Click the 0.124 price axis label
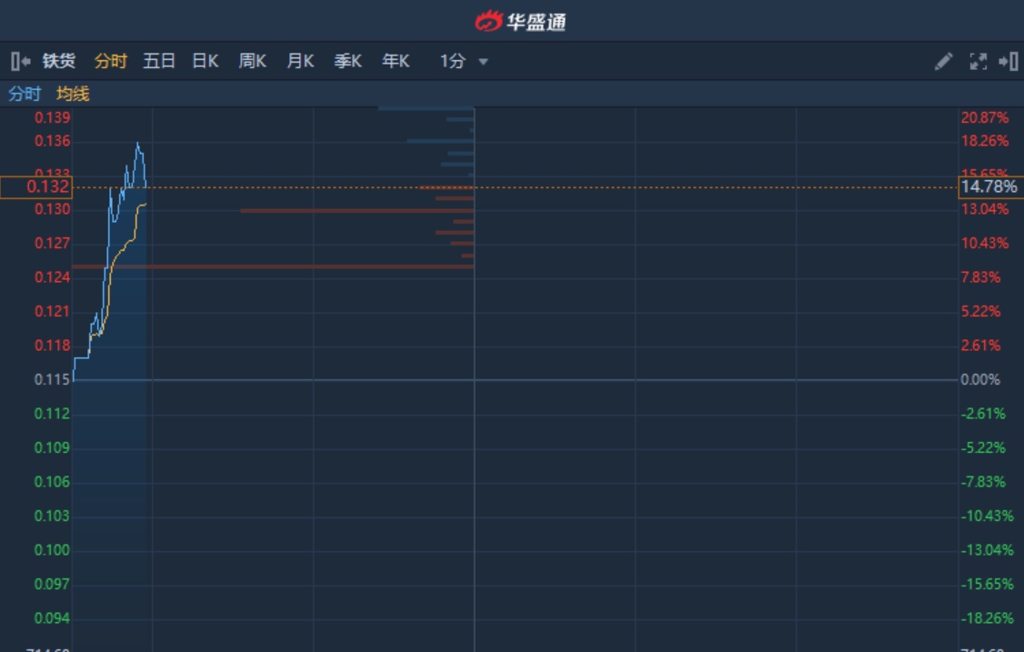This screenshot has height=652, width=1024. click(52, 277)
